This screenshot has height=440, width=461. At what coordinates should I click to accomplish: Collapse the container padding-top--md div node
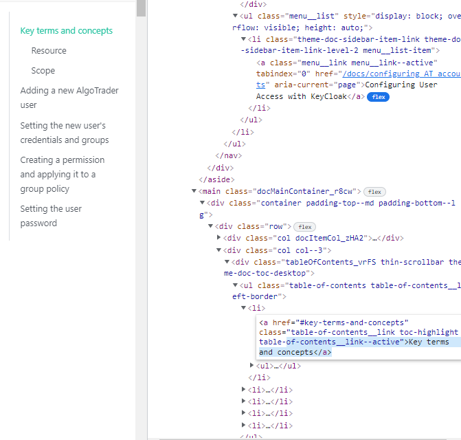202,203
